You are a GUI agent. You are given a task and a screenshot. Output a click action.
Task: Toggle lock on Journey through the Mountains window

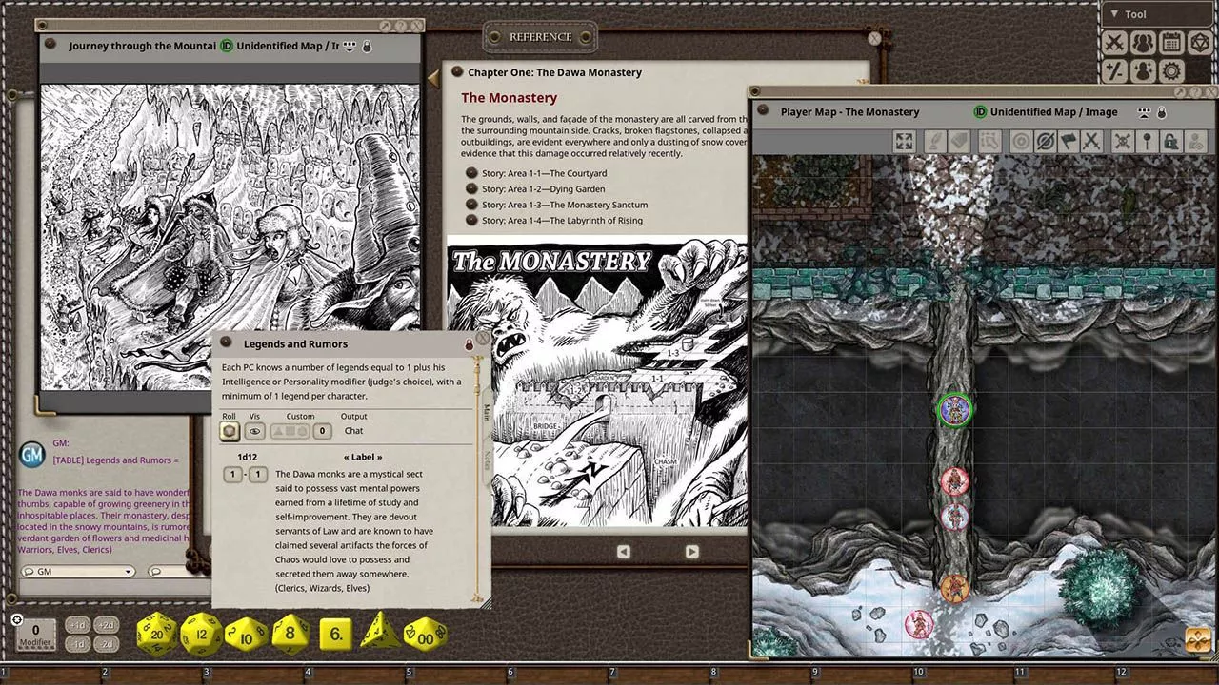pos(367,46)
